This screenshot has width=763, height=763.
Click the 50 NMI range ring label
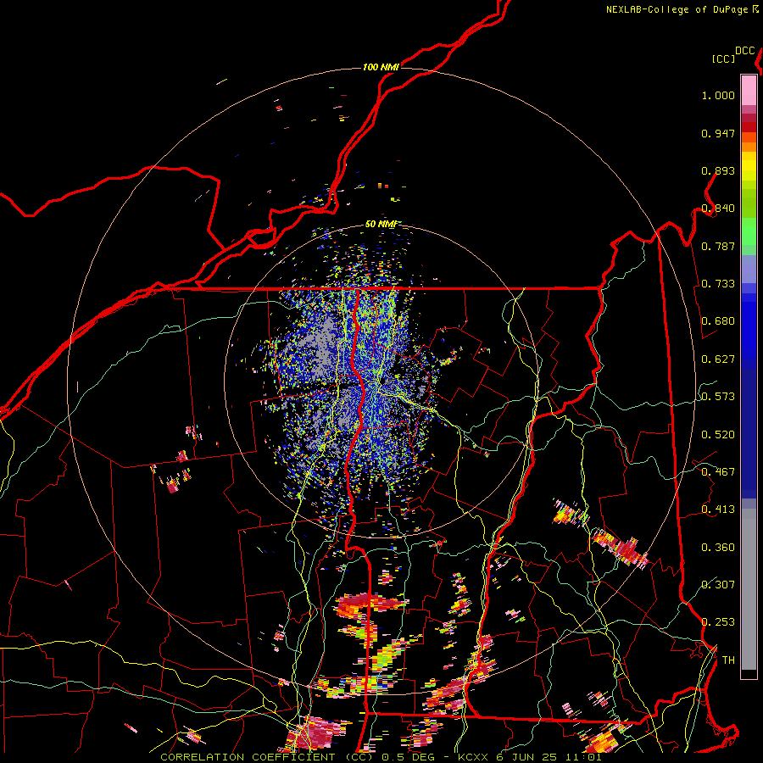381,224
